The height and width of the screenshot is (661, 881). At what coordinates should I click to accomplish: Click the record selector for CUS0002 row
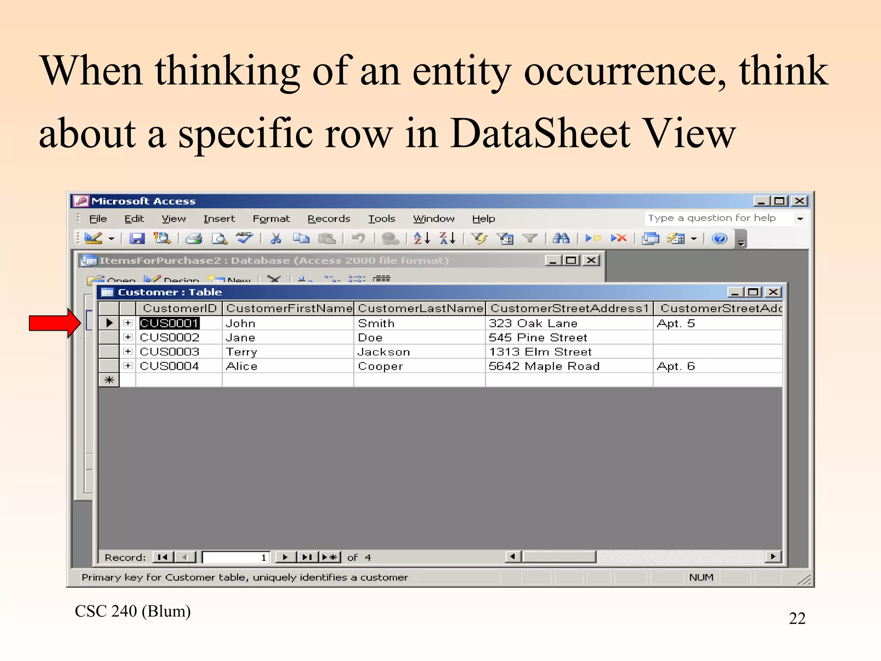[x=109, y=337]
